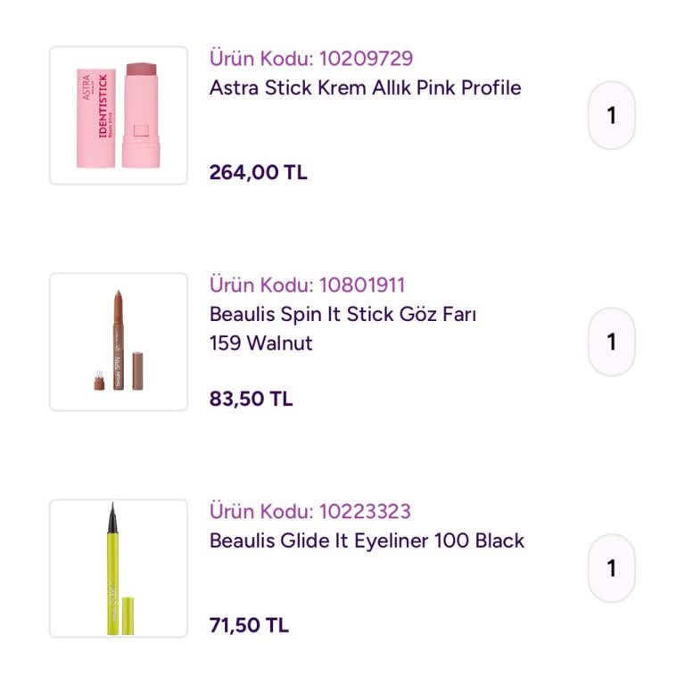Open the Astra pink blush stick thumbnail
Screen dimensions: 685x685
click(x=119, y=116)
